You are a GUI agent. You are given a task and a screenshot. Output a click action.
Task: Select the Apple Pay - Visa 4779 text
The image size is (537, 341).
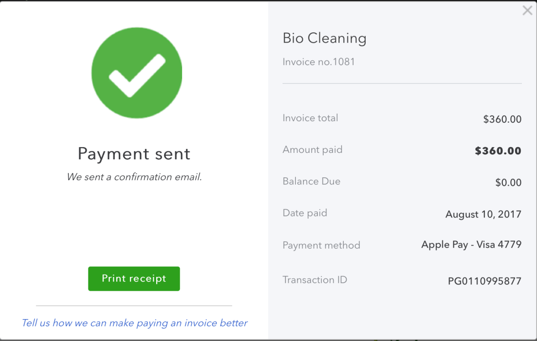[x=471, y=245]
